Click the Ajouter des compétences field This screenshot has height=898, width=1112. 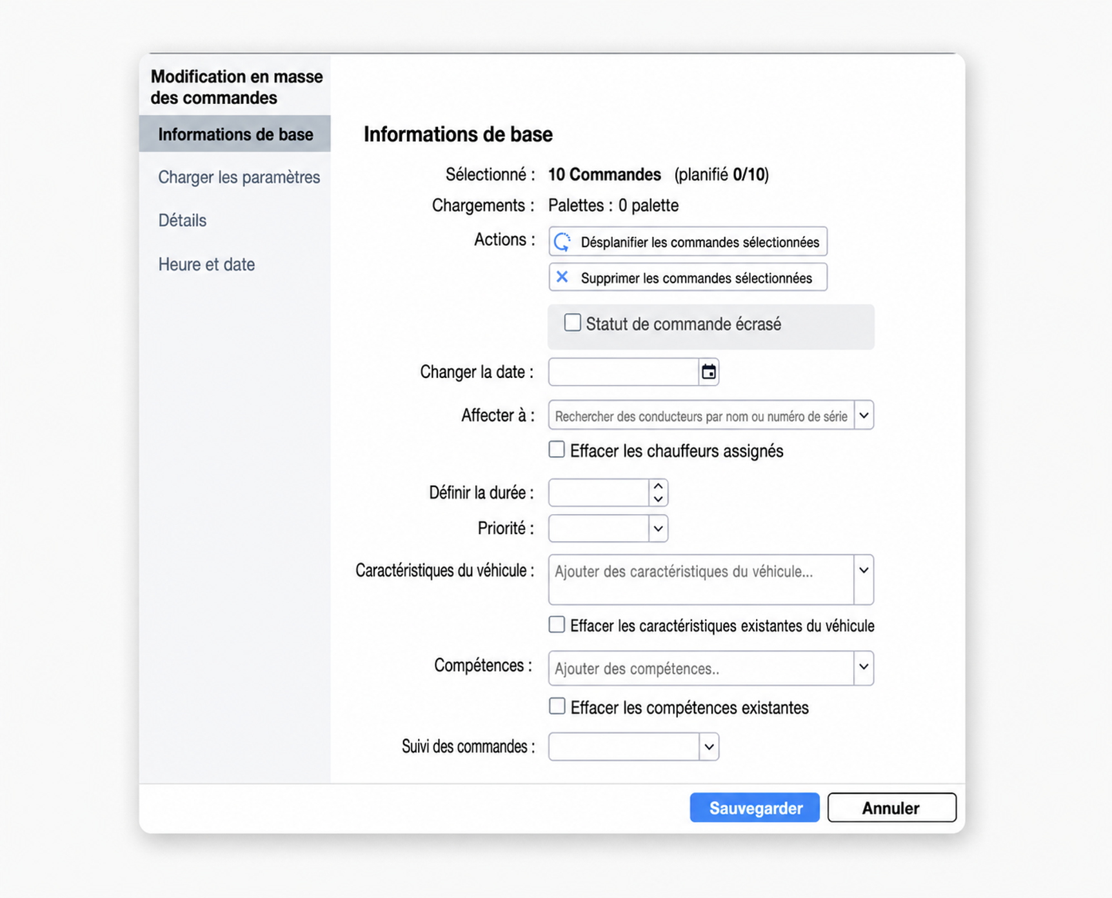(701, 668)
